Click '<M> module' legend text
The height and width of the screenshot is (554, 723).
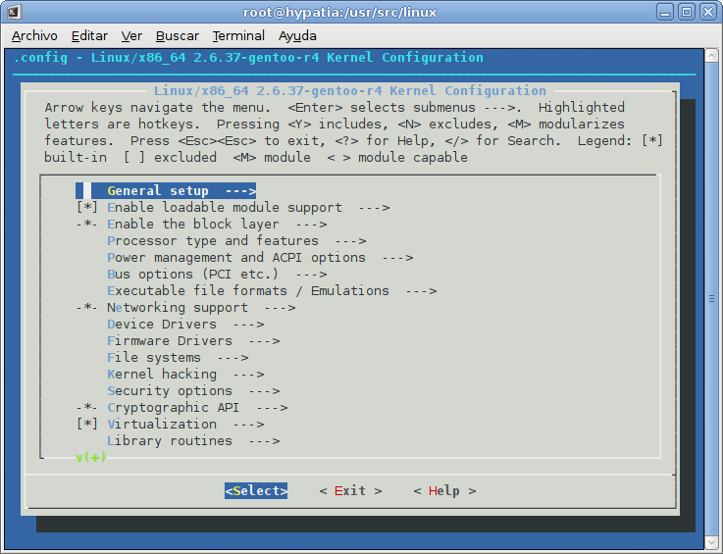point(272,157)
